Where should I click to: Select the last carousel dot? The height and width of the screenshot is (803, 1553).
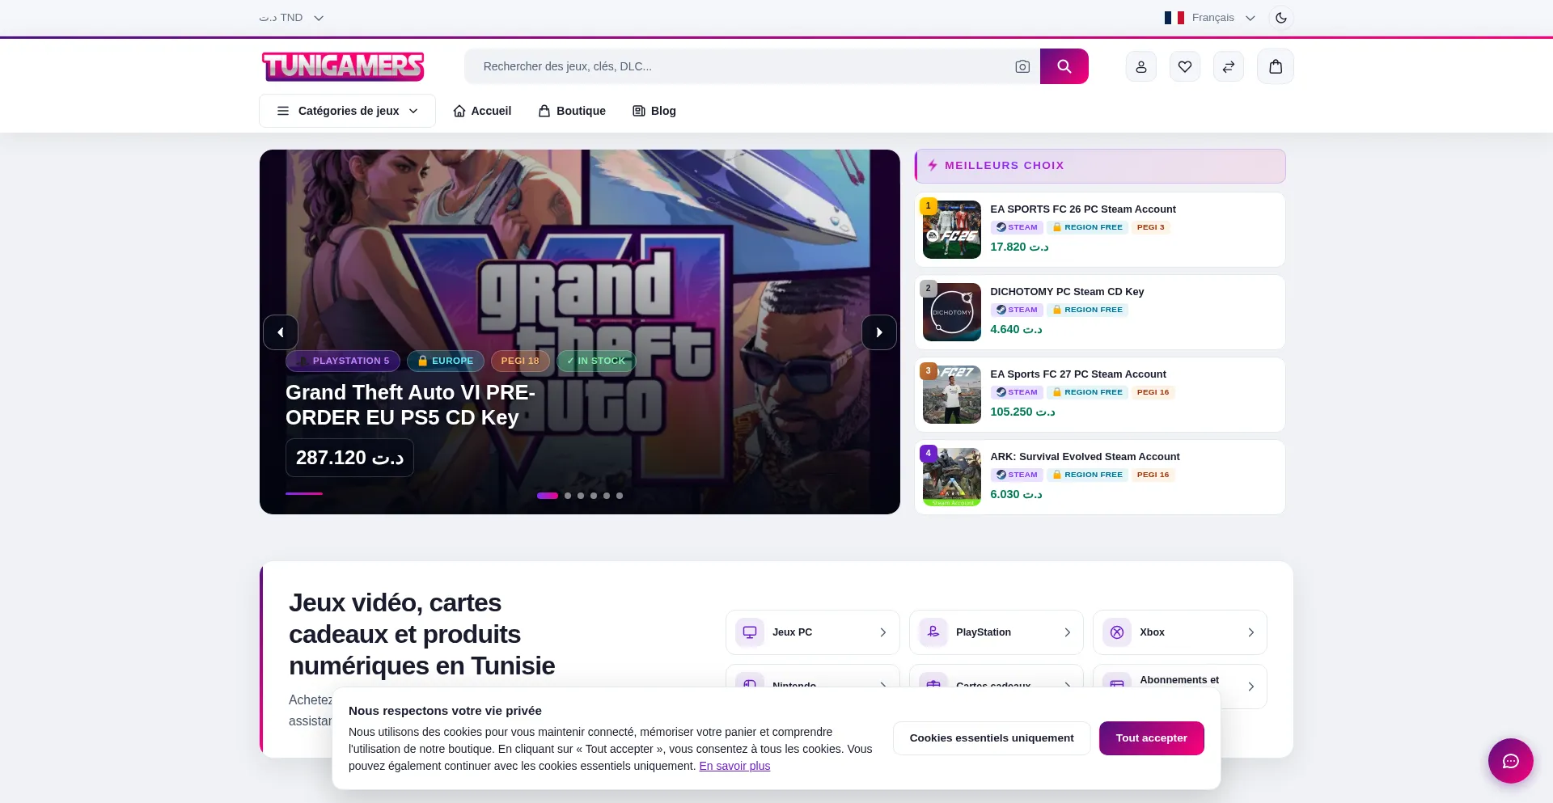tap(620, 496)
